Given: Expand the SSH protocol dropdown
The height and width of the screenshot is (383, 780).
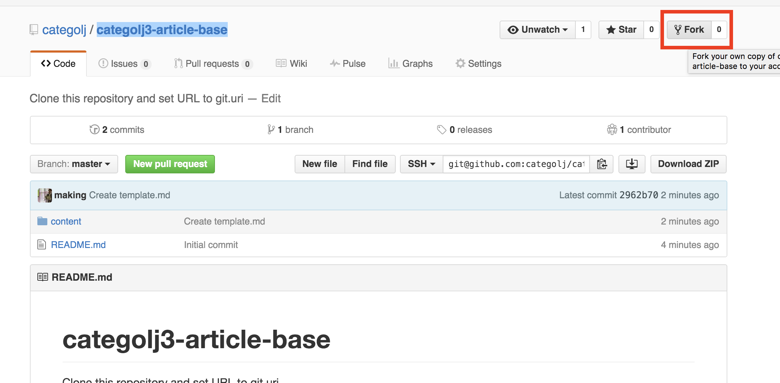Looking at the screenshot, I should click(x=421, y=164).
